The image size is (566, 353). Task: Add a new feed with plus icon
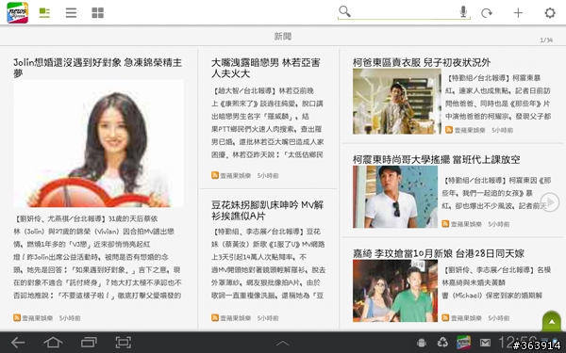518,13
